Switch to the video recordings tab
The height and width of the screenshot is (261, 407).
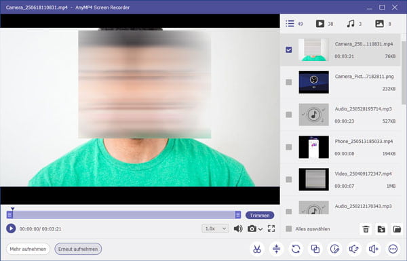[324, 24]
